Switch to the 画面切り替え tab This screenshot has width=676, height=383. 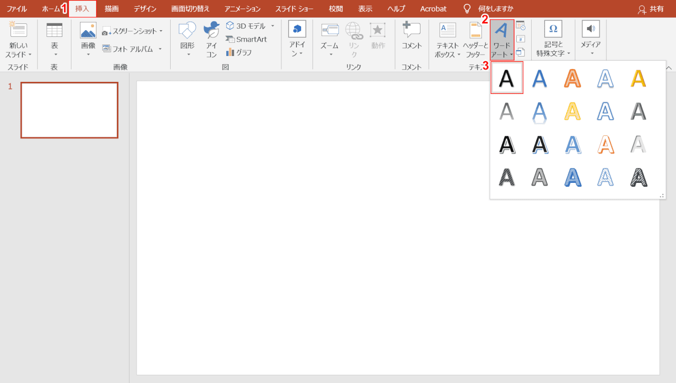[x=190, y=9]
